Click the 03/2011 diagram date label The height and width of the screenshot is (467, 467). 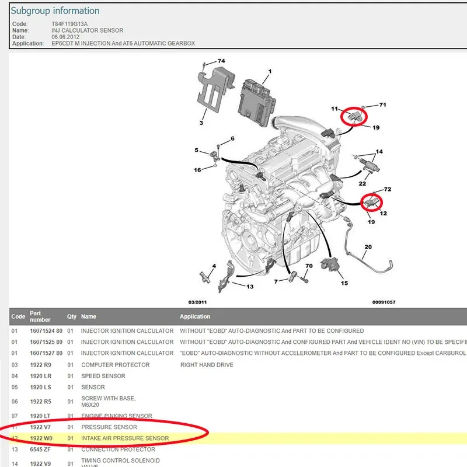[197, 302]
